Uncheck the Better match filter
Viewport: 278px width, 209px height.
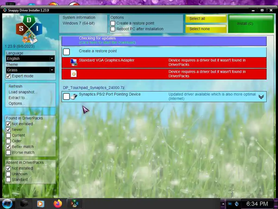[8, 147]
